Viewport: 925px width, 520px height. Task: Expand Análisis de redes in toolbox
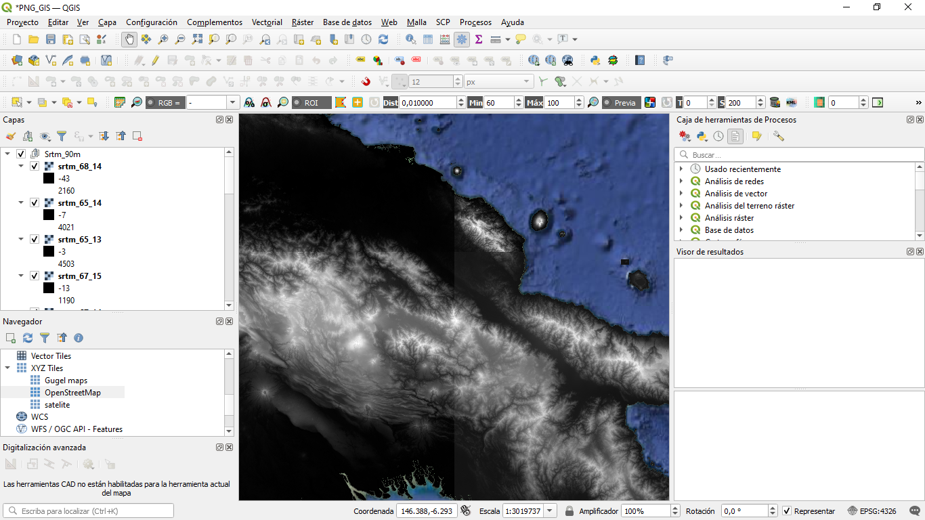[681, 181]
